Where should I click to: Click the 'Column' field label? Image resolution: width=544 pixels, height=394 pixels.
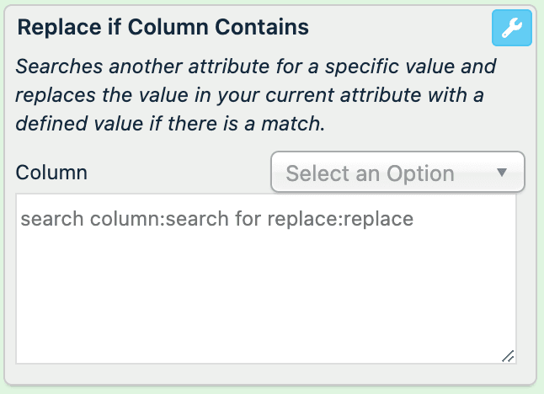(51, 173)
